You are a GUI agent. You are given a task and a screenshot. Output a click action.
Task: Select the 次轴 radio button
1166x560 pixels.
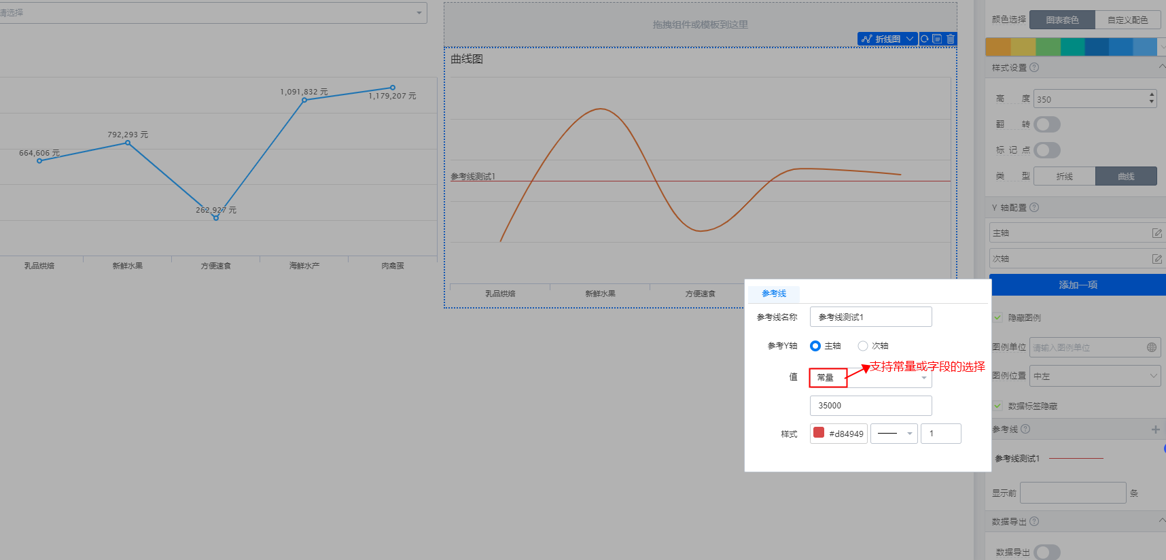click(863, 346)
